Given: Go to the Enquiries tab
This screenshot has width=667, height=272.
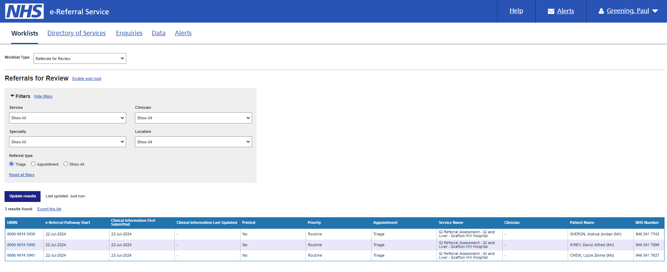Looking at the screenshot, I should point(129,33).
